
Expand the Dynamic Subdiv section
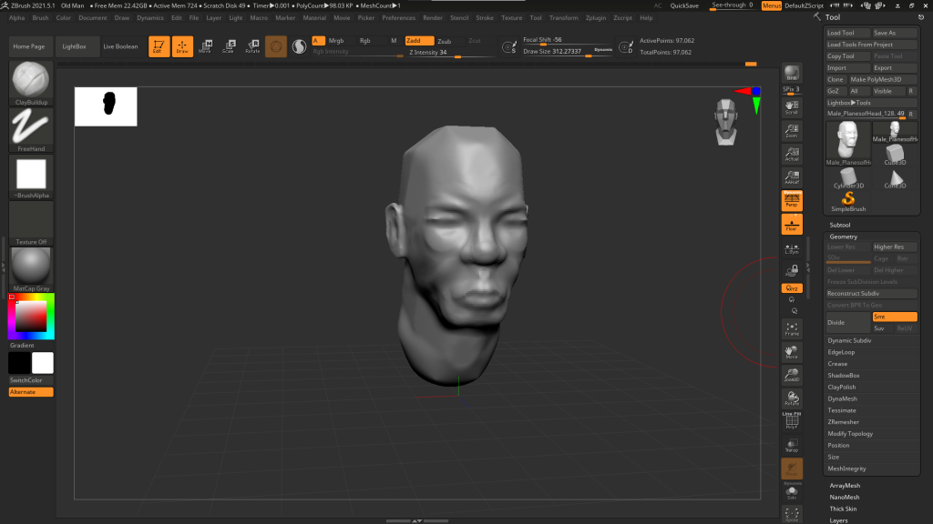point(849,340)
